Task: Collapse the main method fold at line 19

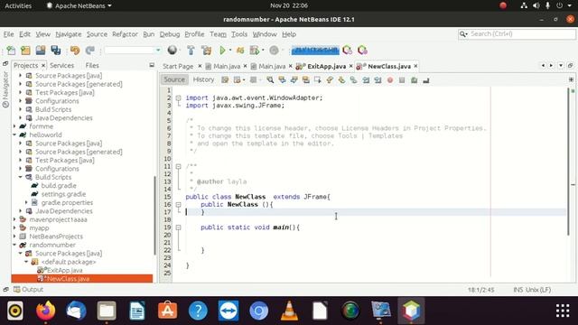Action: [178, 227]
